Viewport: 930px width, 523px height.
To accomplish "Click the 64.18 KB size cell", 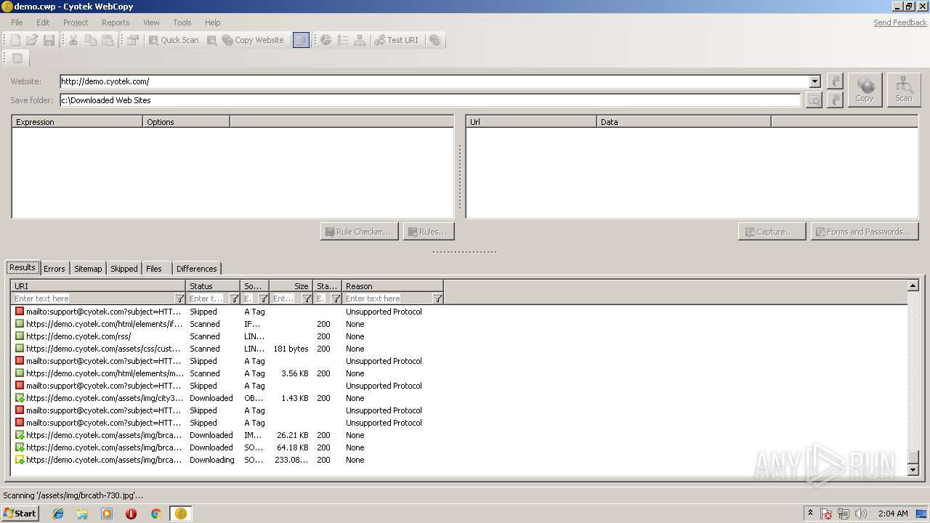I will coord(292,447).
